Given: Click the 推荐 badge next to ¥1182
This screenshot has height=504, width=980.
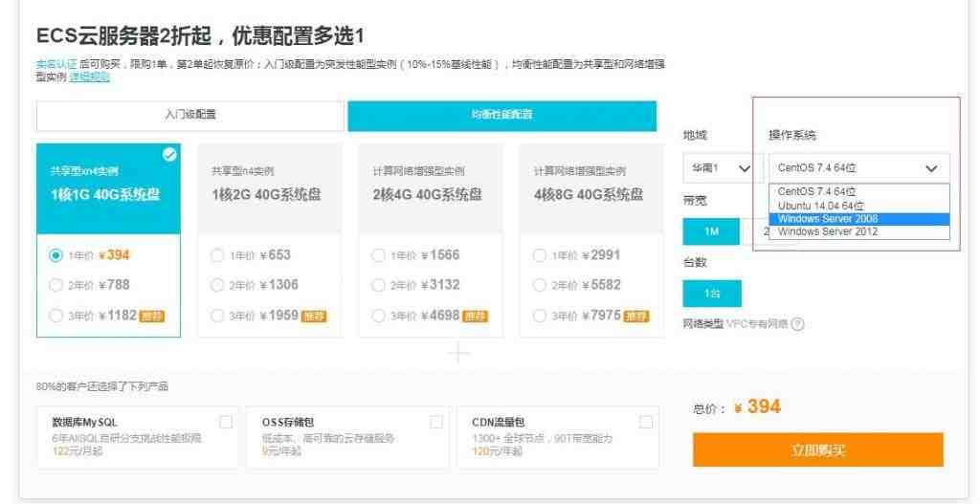Looking at the screenshot, I should pyautogui.click(x=152, y=316).
